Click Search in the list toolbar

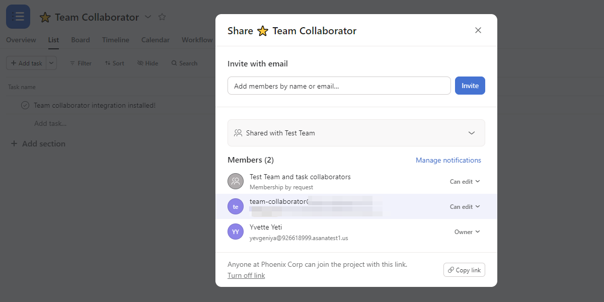point(184,63)
